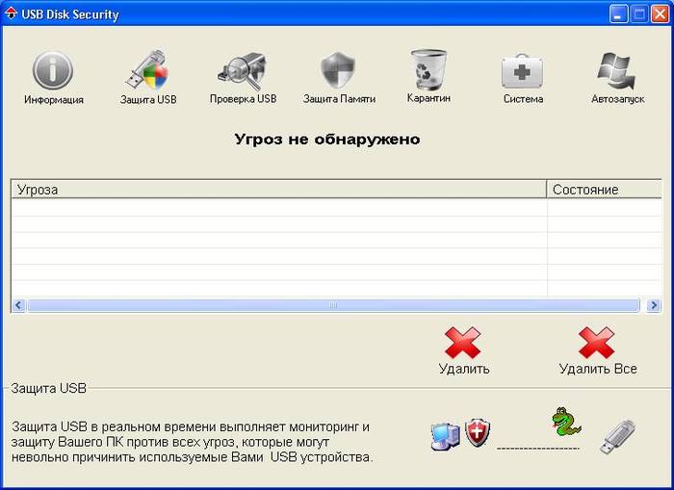The image size is (674, 490).
Task: Click the first empty row in threat list
Action: pyautogui.click(x=278, y=207)
